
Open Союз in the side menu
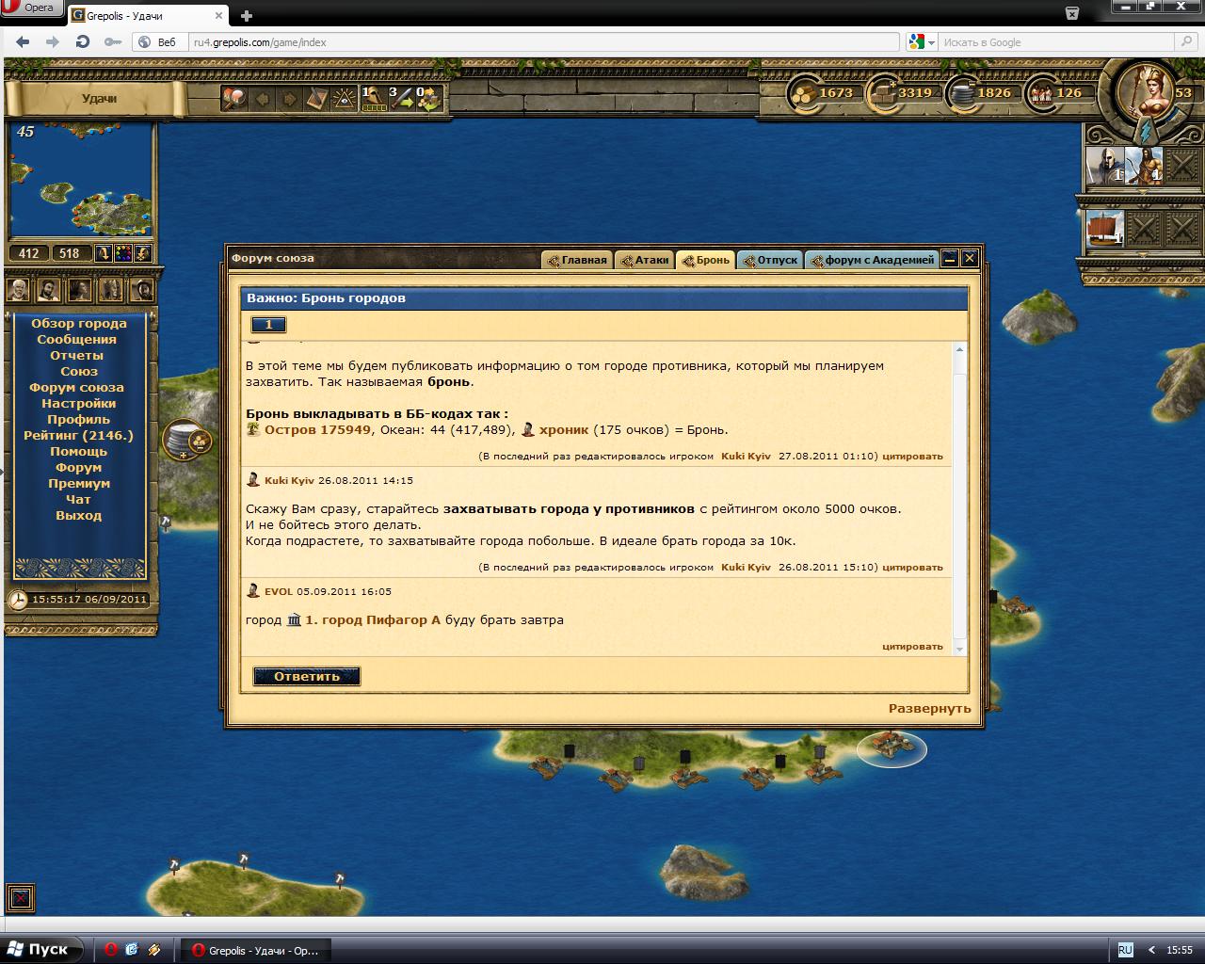click(x=79, y=371)
